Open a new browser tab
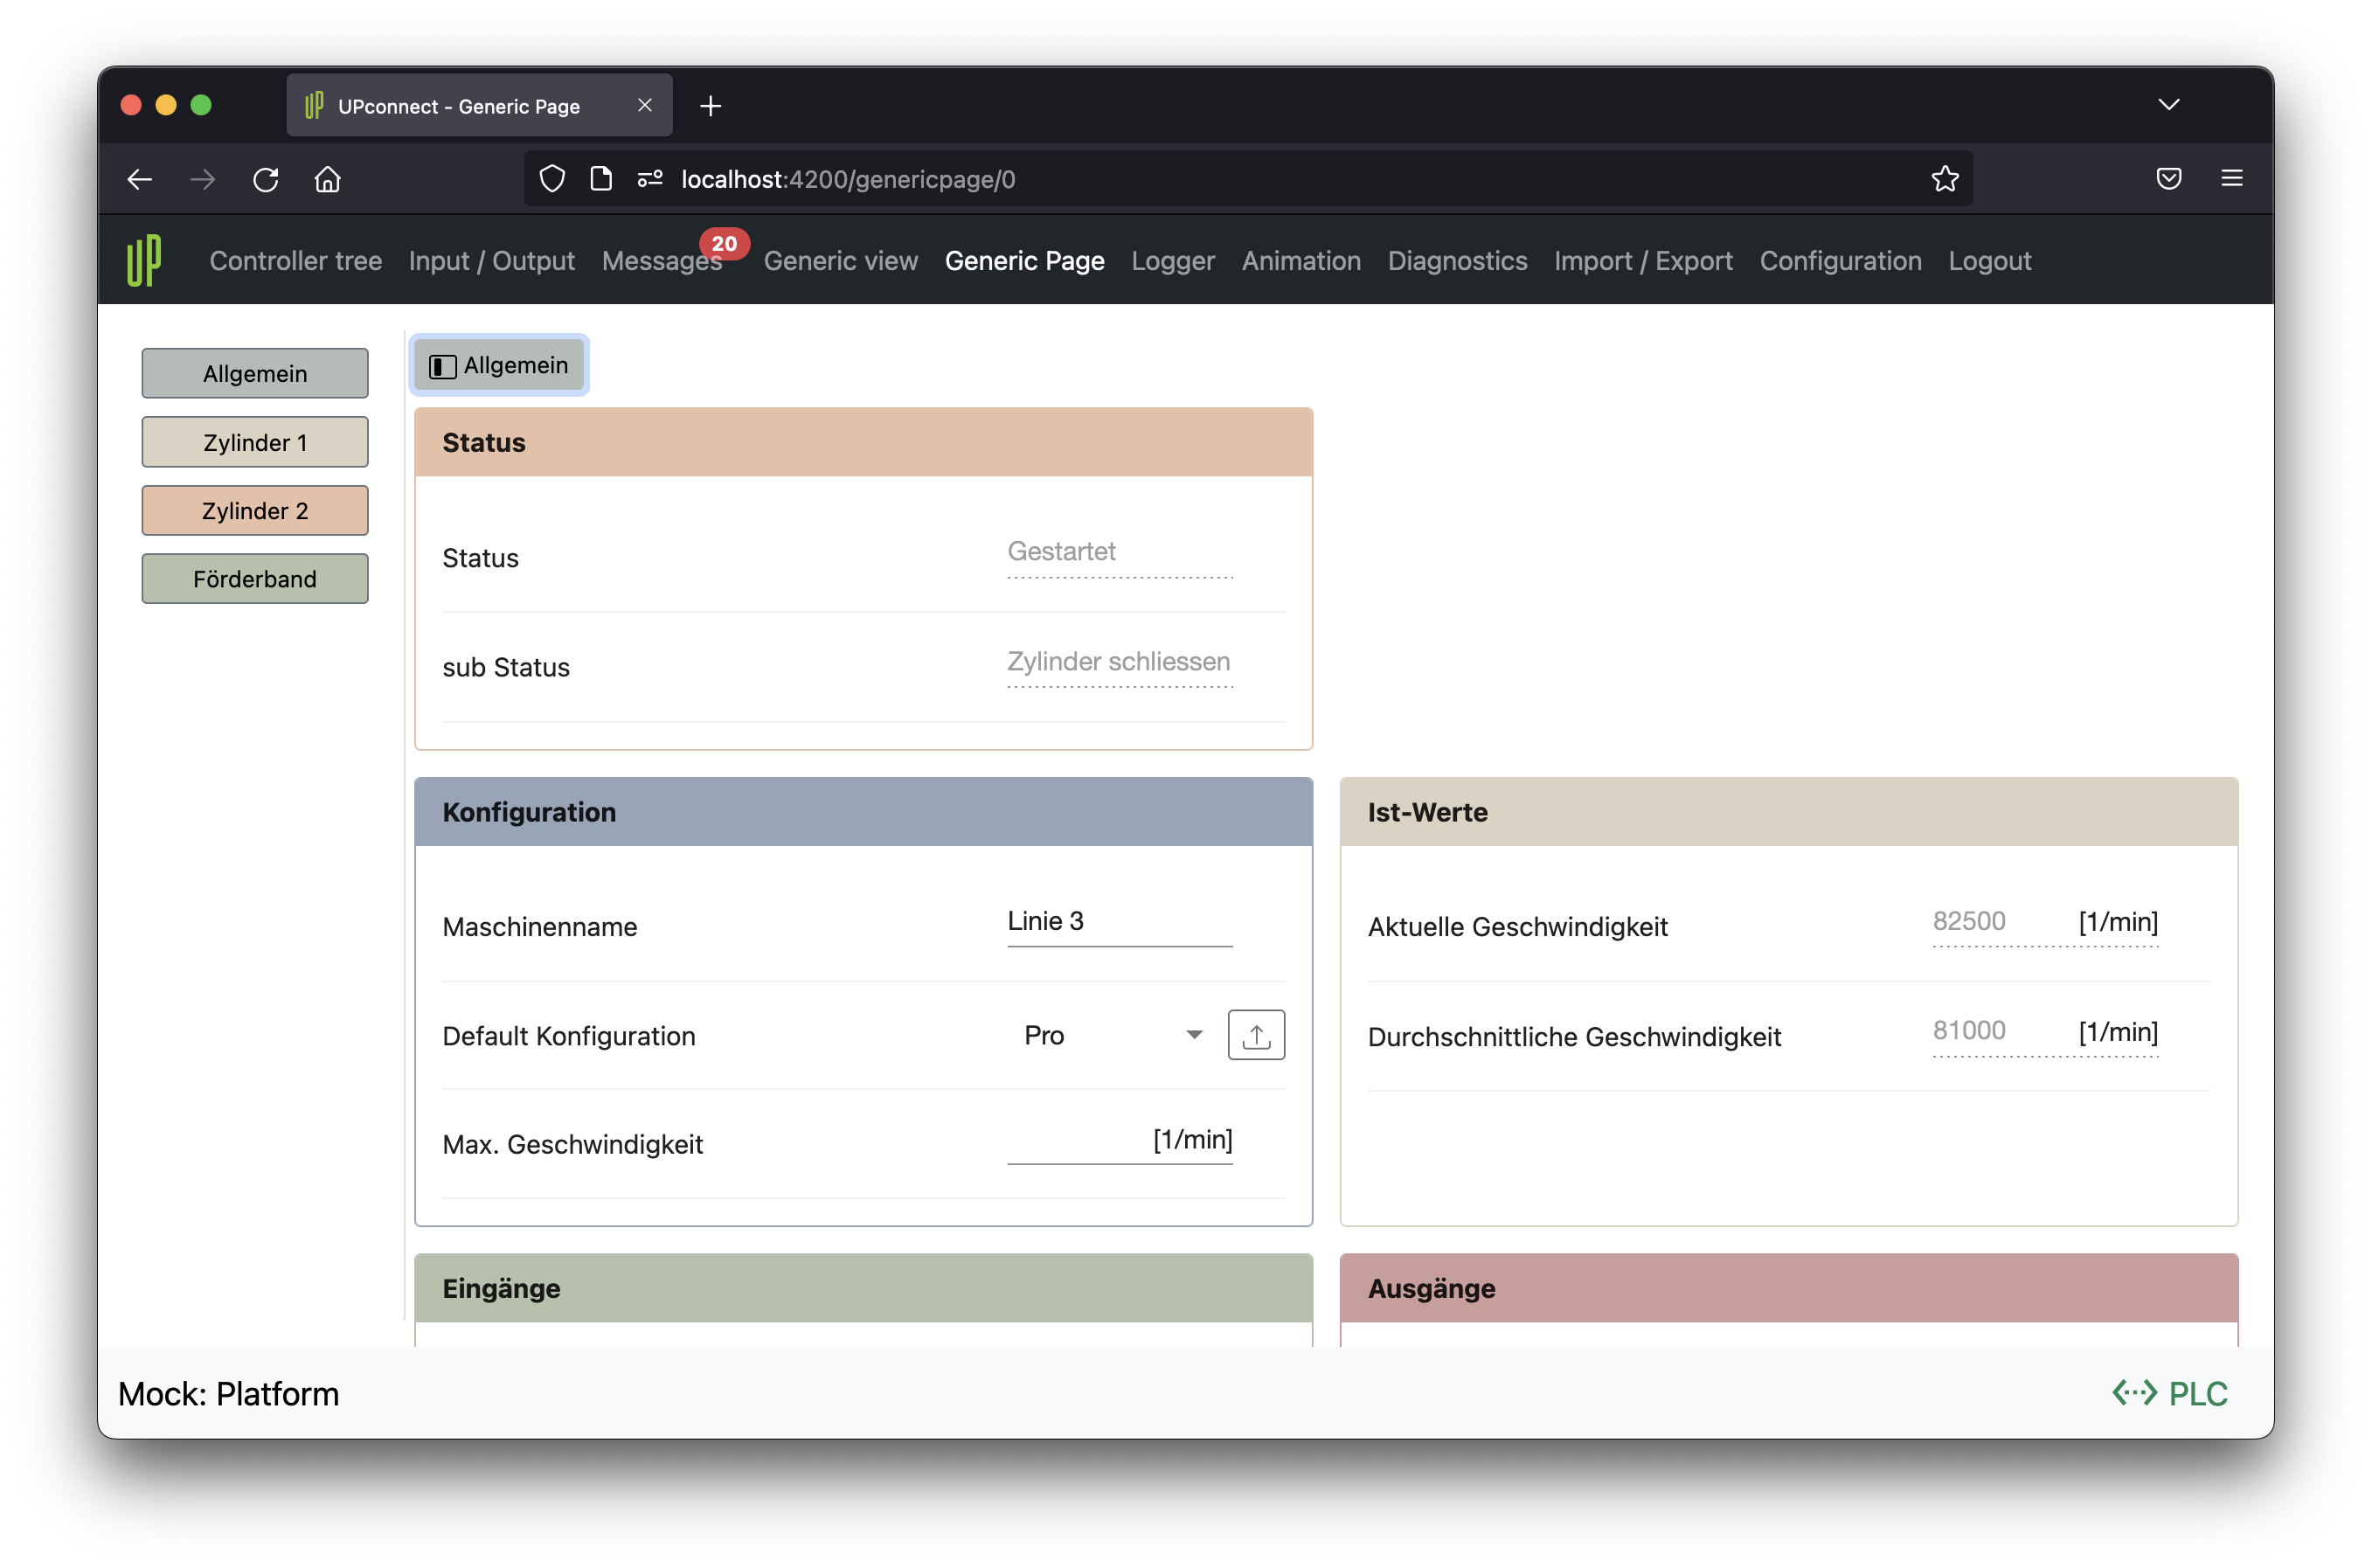Screen dimensions: 2372x1568 click(710, 106)
